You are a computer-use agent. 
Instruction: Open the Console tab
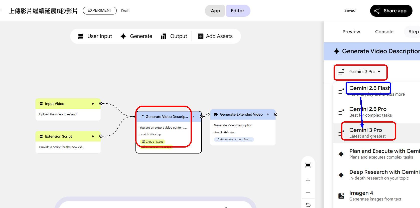coord(384,32)
